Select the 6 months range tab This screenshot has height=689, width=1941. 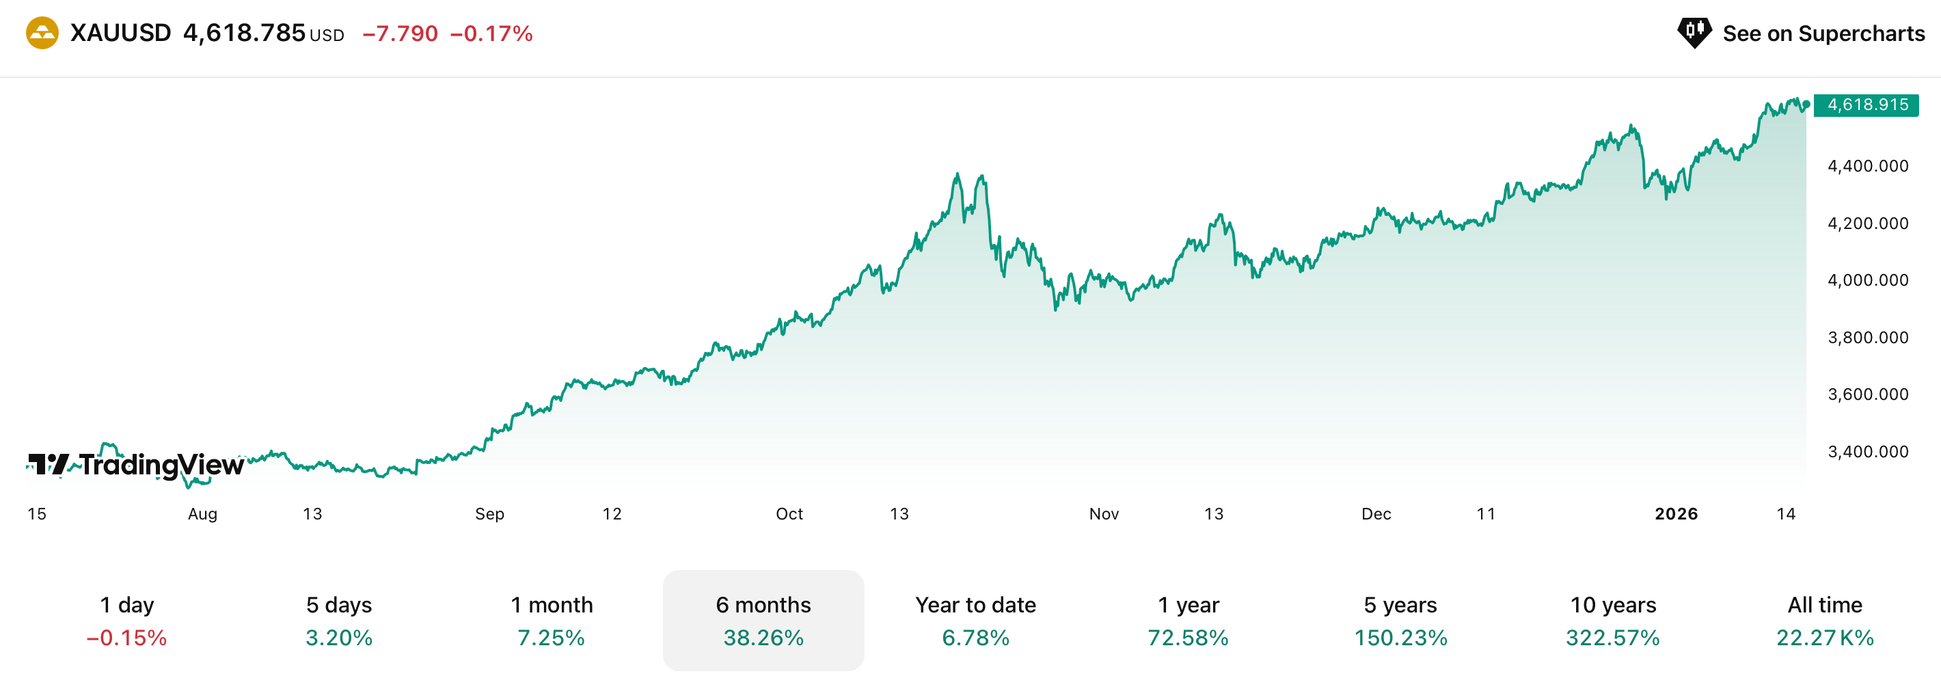(x=763, y=621)
